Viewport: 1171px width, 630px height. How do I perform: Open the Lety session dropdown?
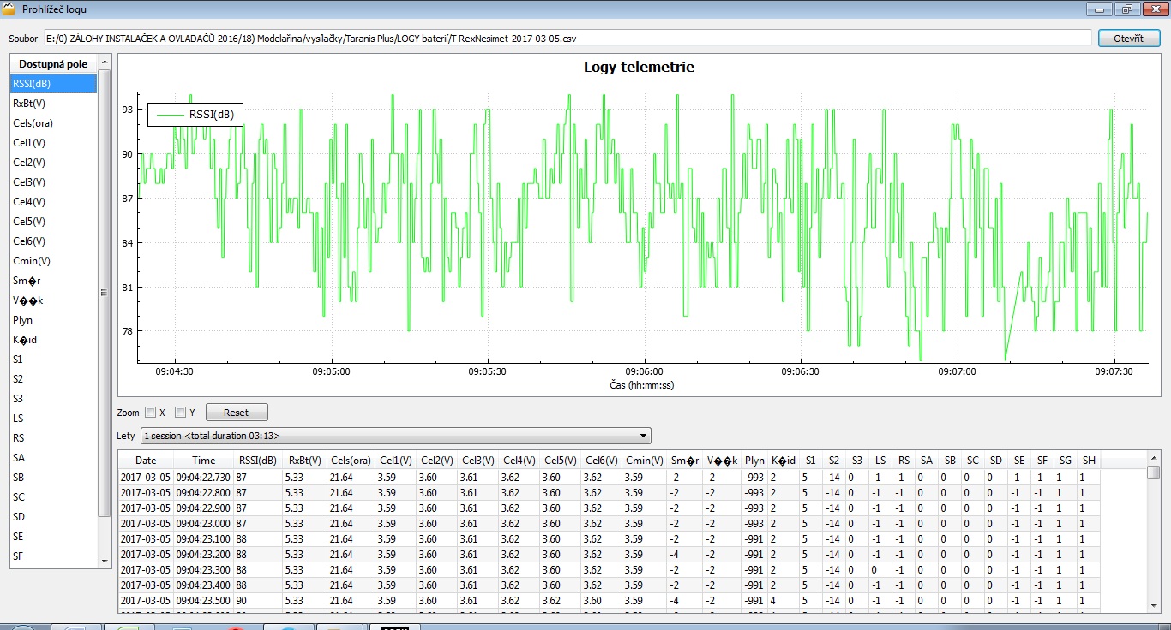click(x=395, y=436)
